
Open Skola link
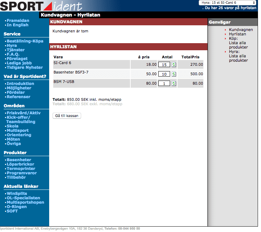pos(12,126)
